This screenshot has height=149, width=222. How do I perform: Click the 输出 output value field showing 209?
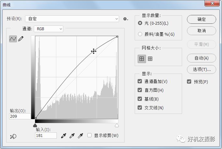coord(20,116)
